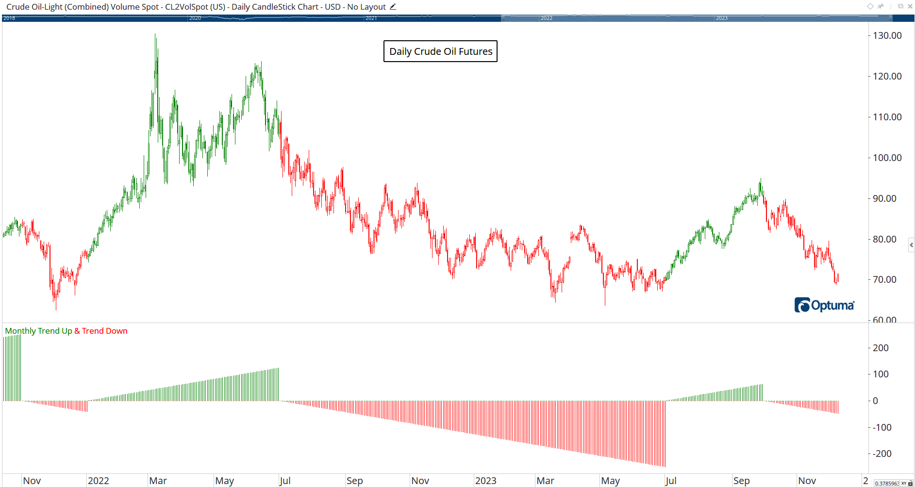Click the 70.00 price axis label
The image size is (915, 487).
point(884,279)
